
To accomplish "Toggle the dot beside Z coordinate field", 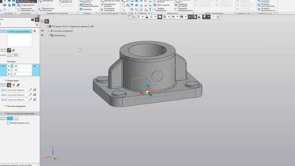I will (9, 74).
